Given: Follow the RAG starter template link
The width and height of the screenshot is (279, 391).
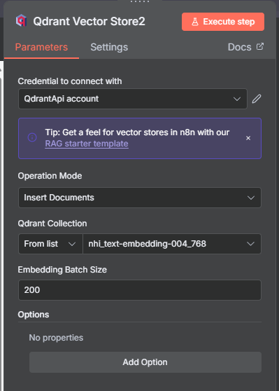Looking at the screenshot, I should [x=87, y=144].
